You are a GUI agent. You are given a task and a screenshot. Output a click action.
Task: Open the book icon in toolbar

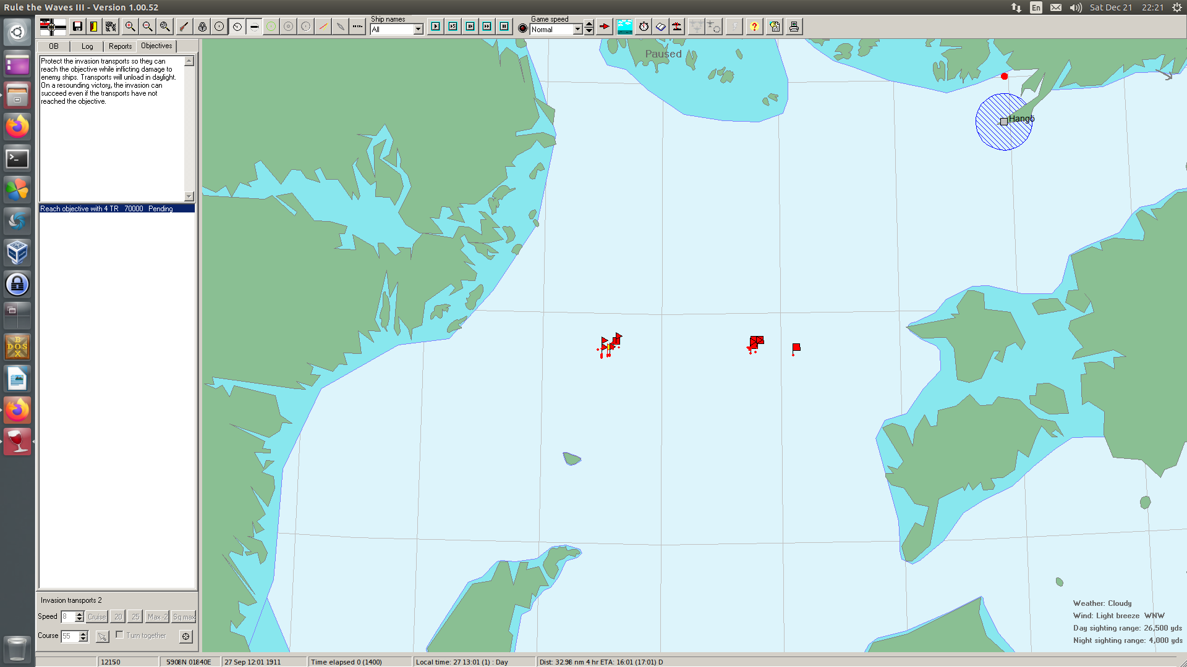tap(660, 27)
